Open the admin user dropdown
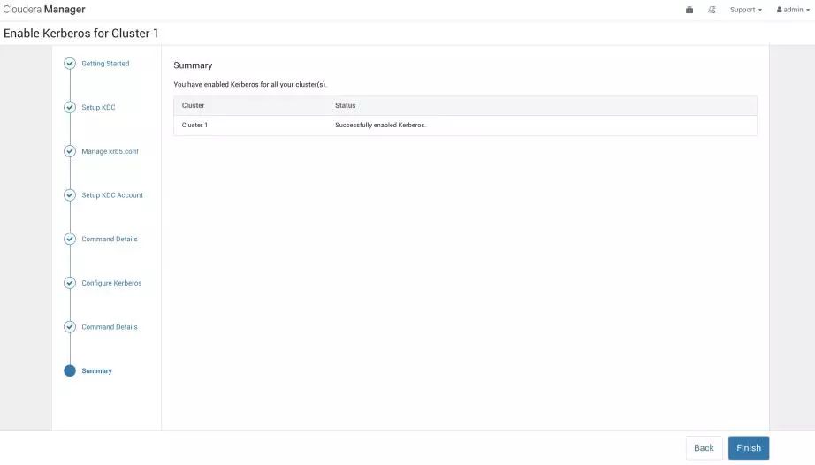Viewport: 815px width, 465px height. click(x=793, y=10)
